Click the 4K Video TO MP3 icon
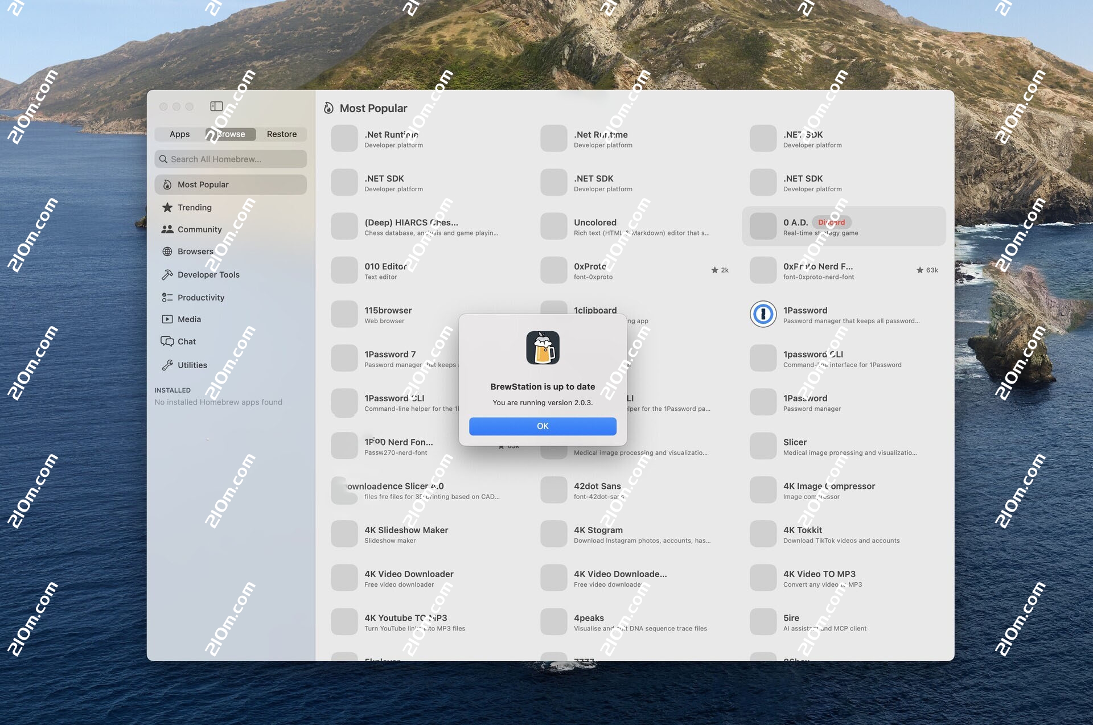This screenshot has width=1093, height=725. click(763, 578)
